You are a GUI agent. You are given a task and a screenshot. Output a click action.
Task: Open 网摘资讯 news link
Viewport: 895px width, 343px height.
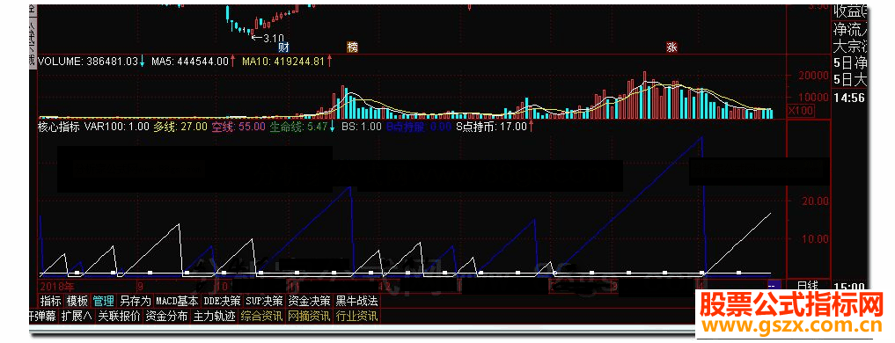pyautogui.click(x=309, y=317)
